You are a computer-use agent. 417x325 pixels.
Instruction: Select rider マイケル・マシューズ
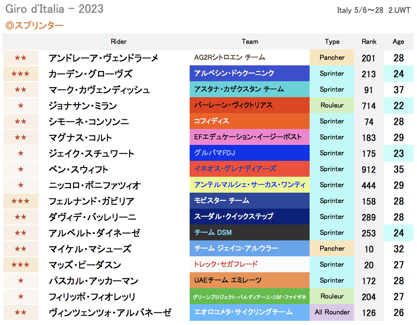(x=90, y=249)
